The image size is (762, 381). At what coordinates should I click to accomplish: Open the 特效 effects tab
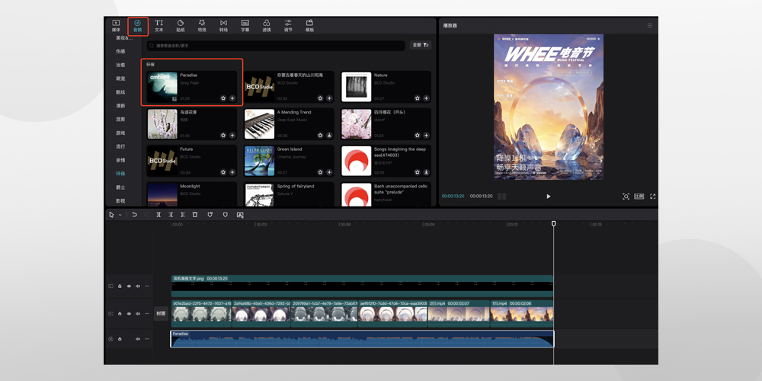202,25
